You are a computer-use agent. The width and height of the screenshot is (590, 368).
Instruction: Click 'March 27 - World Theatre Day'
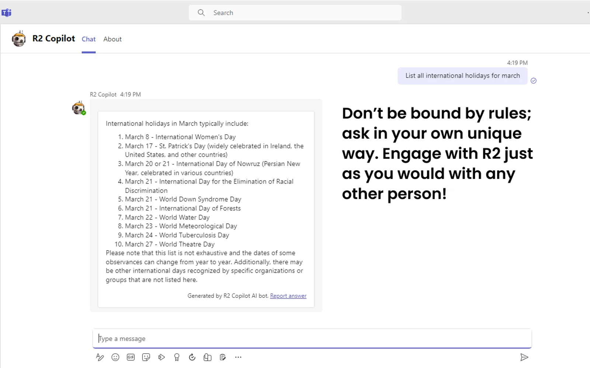[170, 244]
